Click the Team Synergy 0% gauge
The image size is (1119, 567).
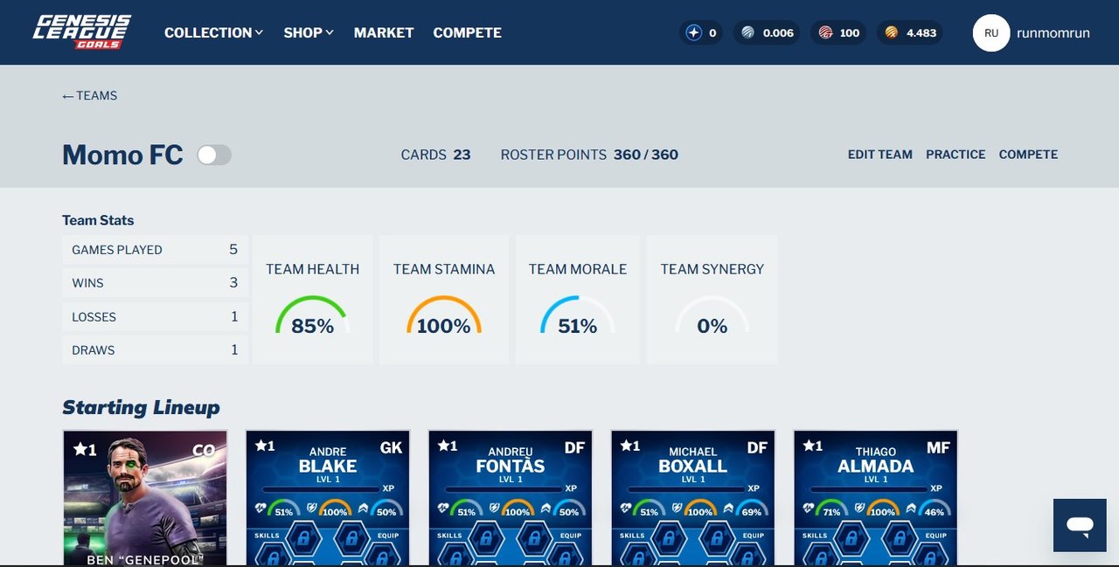pos(712,315)
